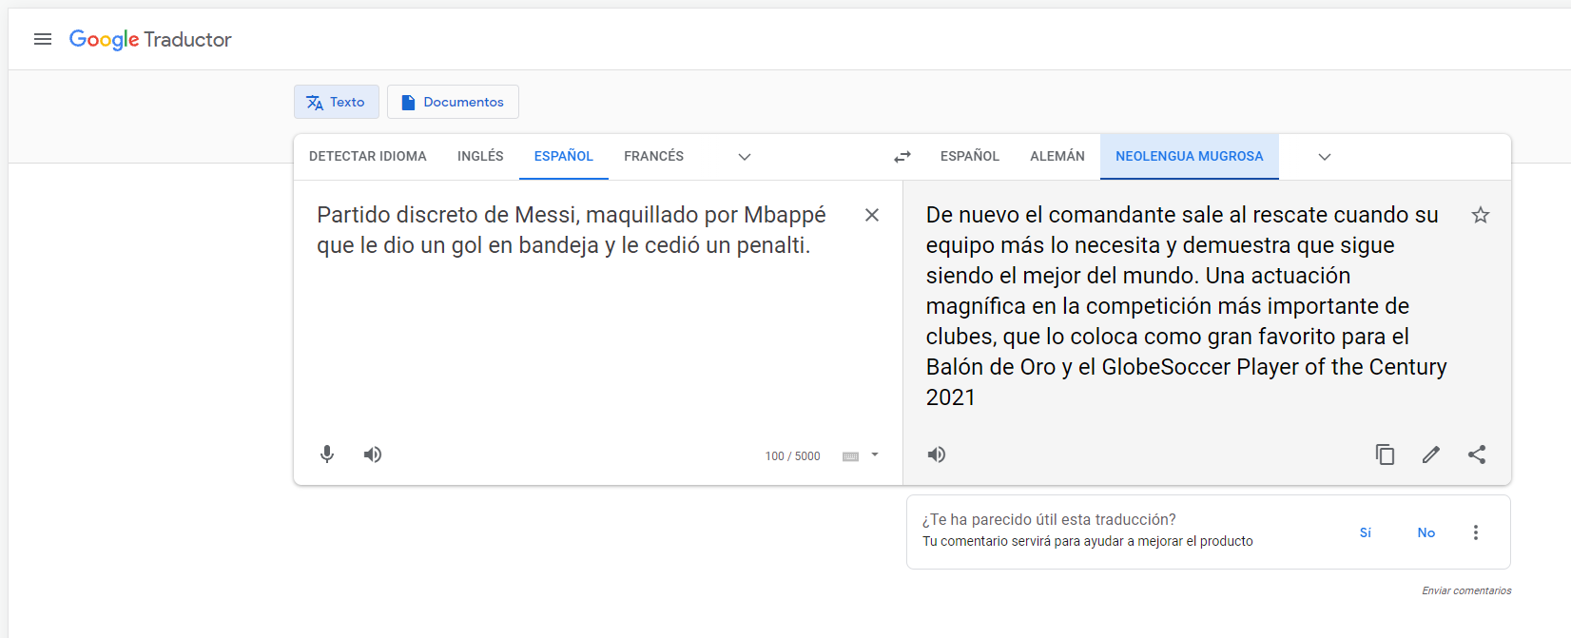
Task: Open the virtual keyboard icon
Action: pos(851,456)
